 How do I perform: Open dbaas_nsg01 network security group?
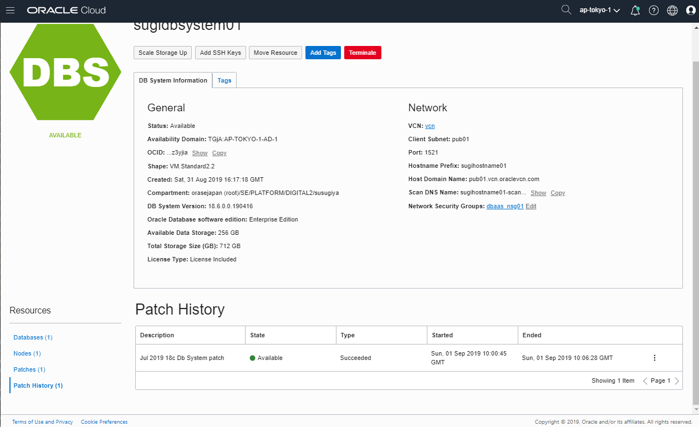(x=505, y=206)
